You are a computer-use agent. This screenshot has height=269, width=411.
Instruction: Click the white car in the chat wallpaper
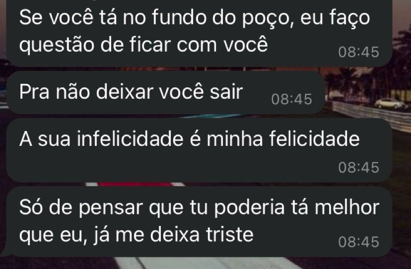point(391,104)
